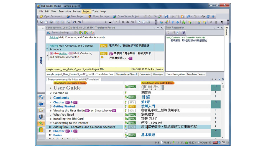This screenshot has width=266, height=149.
Task: Click Open Server Project in toolbar
Action: (127, 16)
